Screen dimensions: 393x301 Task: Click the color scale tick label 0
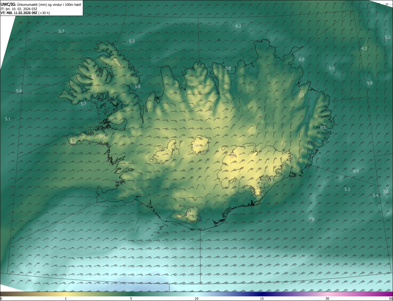[1, 299]
